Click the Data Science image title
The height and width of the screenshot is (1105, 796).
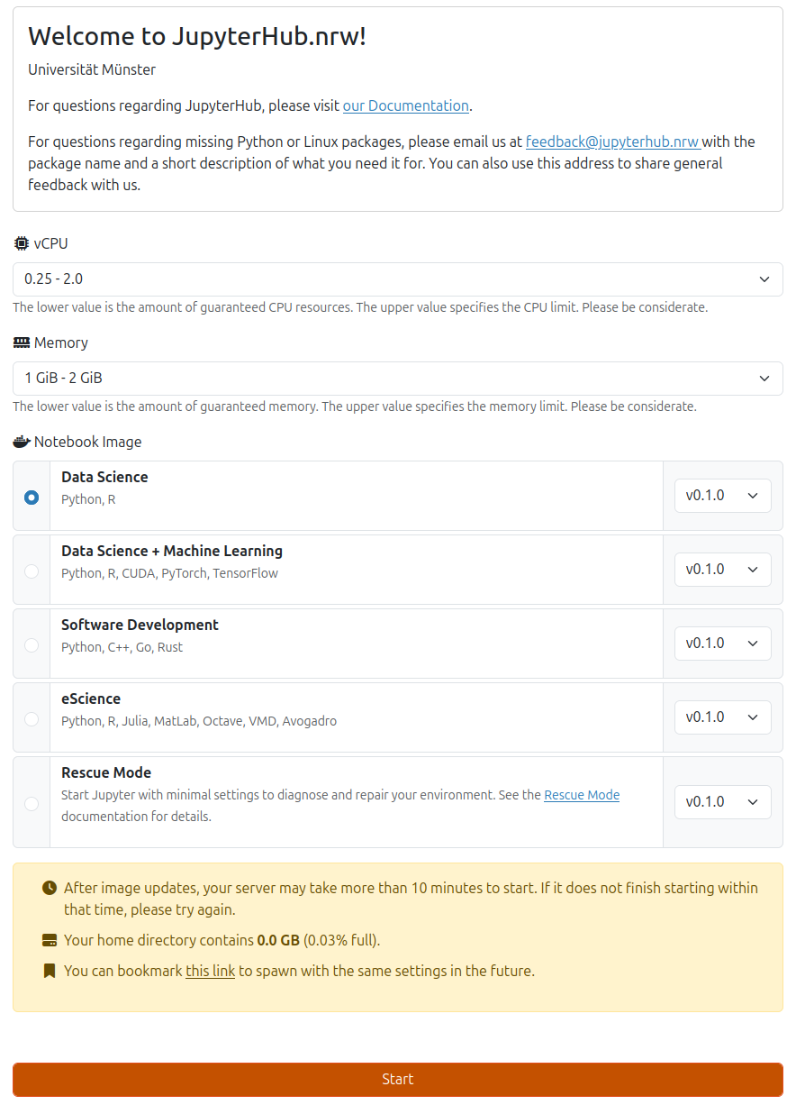(x=104, y=477)
